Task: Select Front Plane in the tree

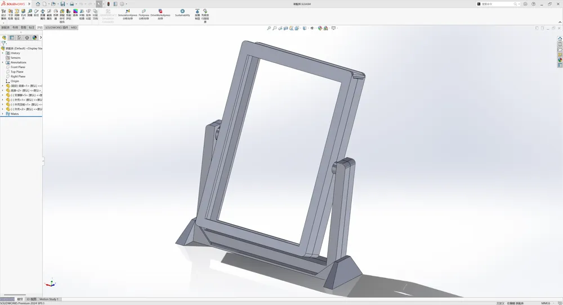Action: pyautogui.click(x=18, y=67)
